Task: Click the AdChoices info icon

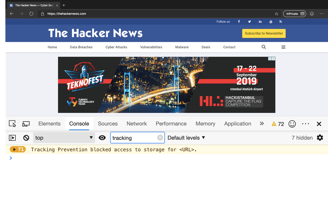Action: [x=270, y=59]
